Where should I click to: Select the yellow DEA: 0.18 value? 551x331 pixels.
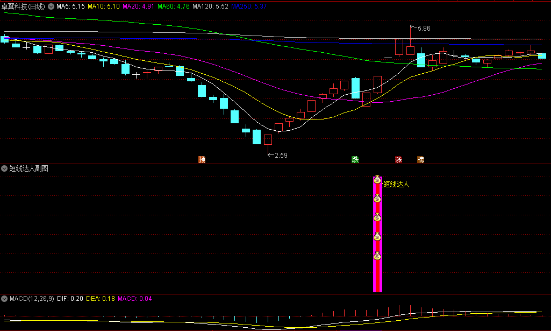pos(101,299)
